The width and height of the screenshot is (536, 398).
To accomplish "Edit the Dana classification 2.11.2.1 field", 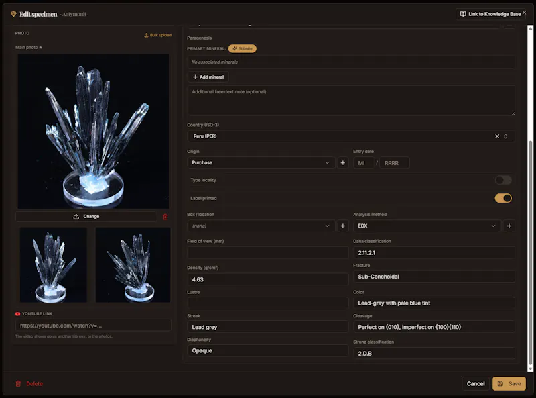I will [x=434, y=253].
